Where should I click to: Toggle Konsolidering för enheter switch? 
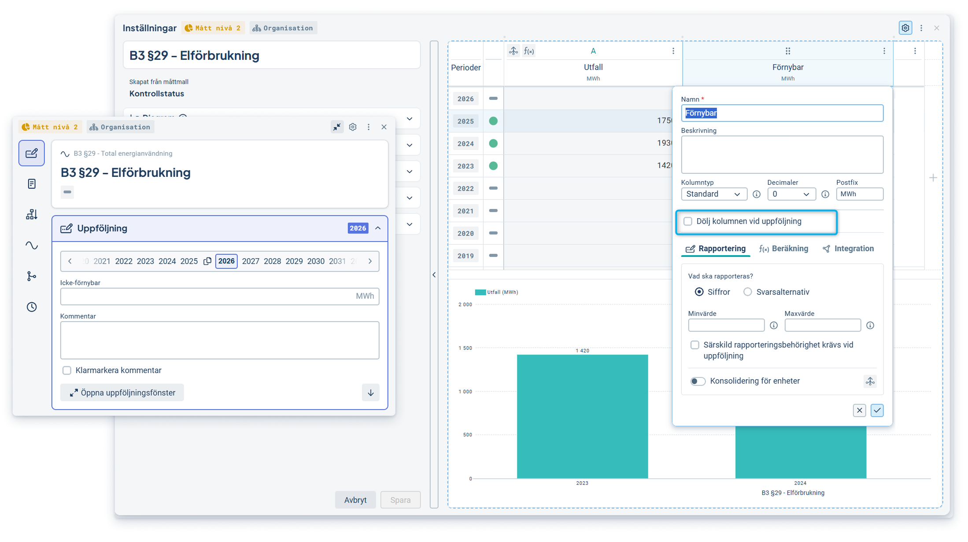click(x=698, y=381)
